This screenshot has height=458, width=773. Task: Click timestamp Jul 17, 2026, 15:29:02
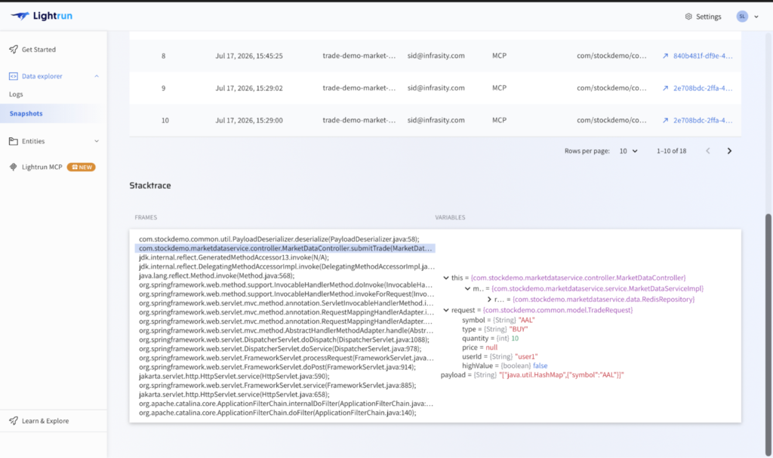pos(249,88)
